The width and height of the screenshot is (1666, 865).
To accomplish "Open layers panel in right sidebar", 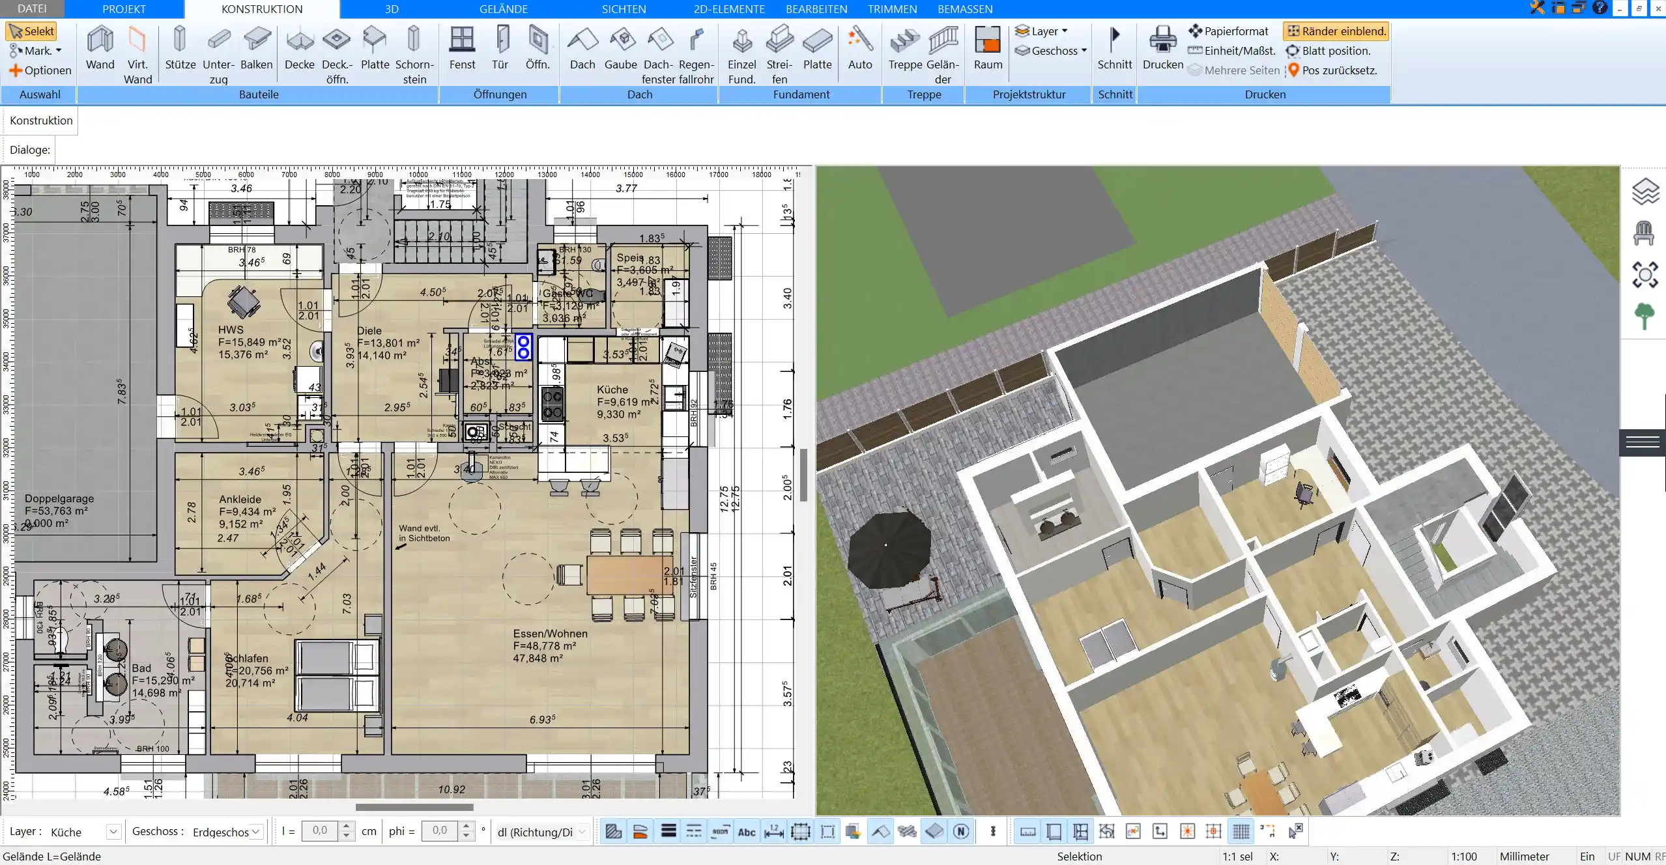I will 1645,191.
